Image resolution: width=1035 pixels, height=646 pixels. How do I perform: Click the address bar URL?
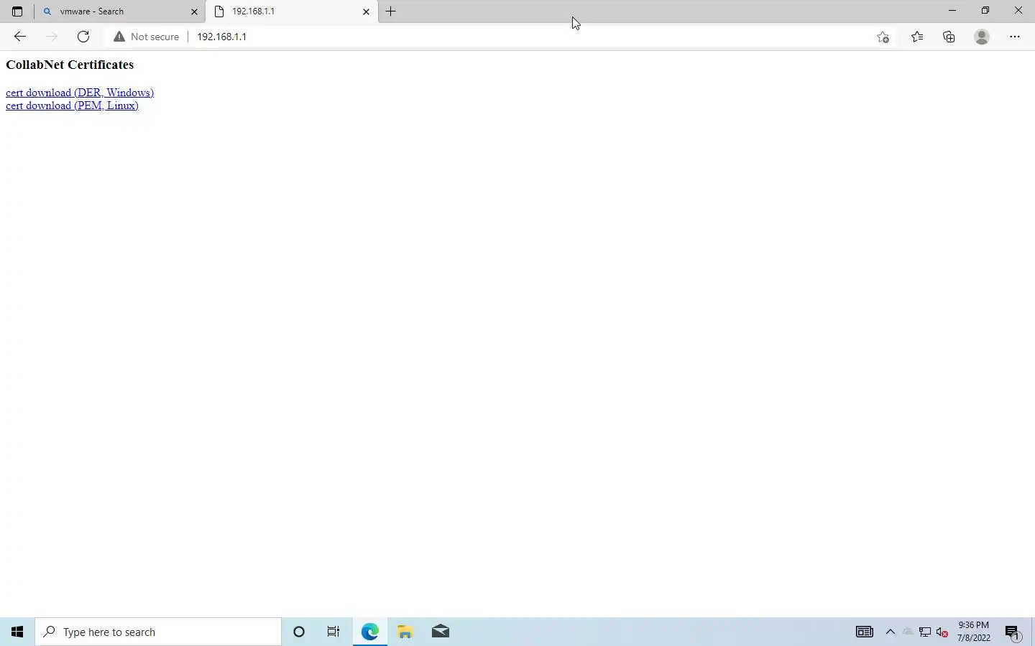(222, 37)
